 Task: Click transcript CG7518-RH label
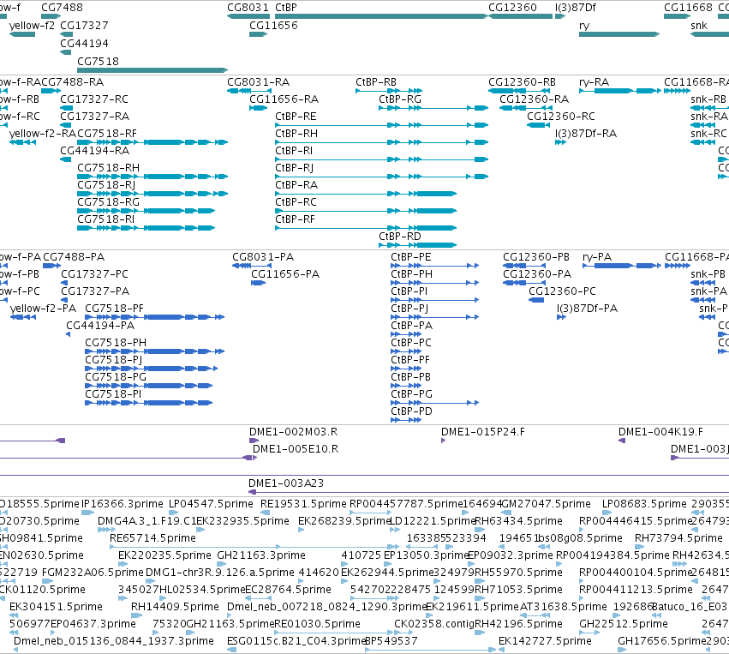[108, 168]
